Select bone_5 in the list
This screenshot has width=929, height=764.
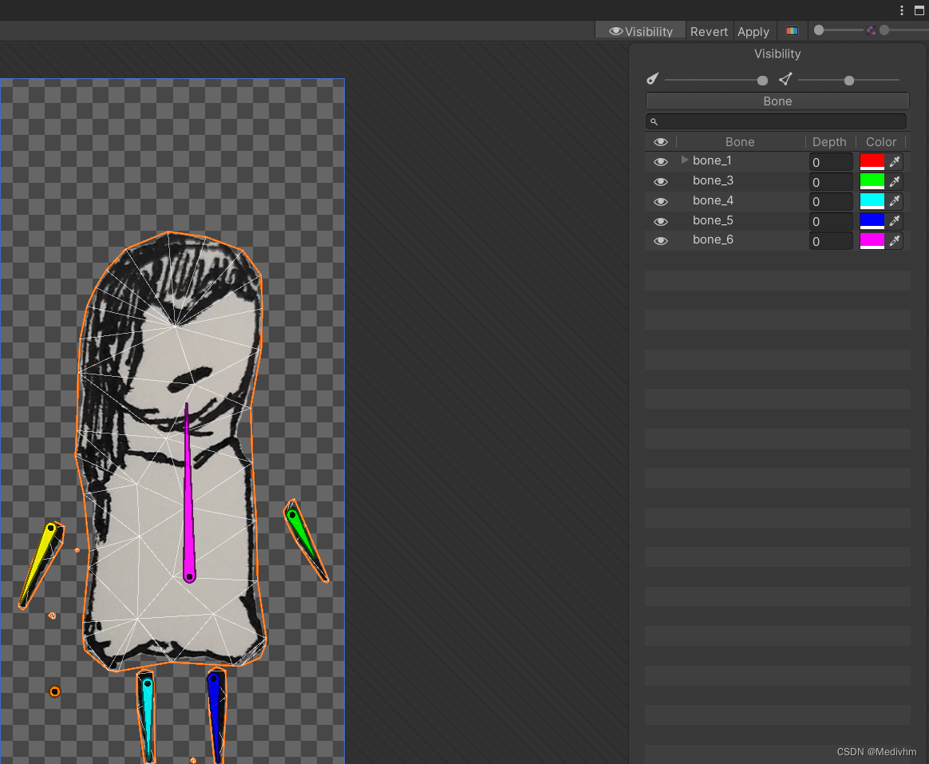[x=713, y=220]
